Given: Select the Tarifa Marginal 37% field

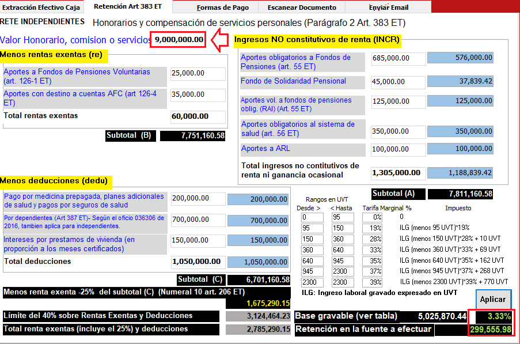Looking at the screenshot, I should [372, 271].
